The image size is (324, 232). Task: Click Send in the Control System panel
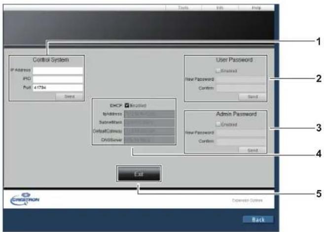click(69, 97)
